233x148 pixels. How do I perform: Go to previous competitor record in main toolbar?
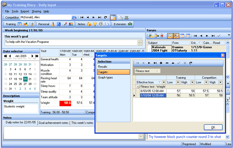pos(88,17)
